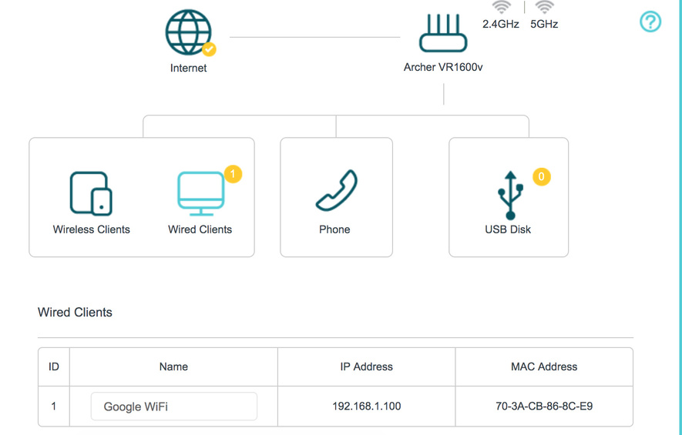Open the help question mark icon
682x435 pixels.
(x=650, y=22)
